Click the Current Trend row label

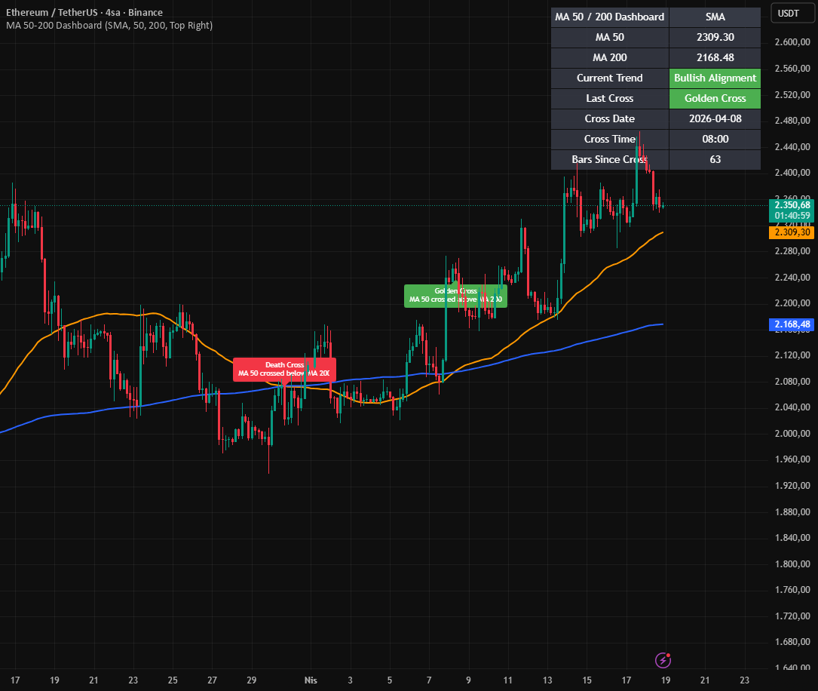point(610,78)
